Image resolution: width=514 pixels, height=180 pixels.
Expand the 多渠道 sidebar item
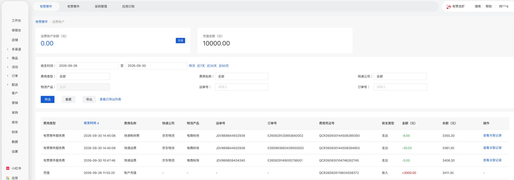point(16,49)
